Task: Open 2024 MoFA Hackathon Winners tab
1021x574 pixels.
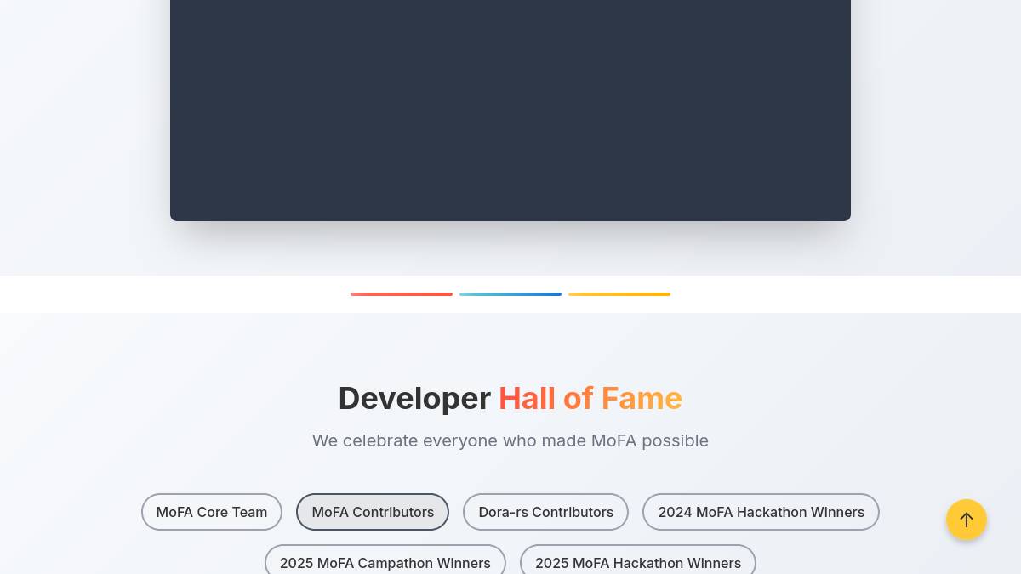Action: (761, 512)
